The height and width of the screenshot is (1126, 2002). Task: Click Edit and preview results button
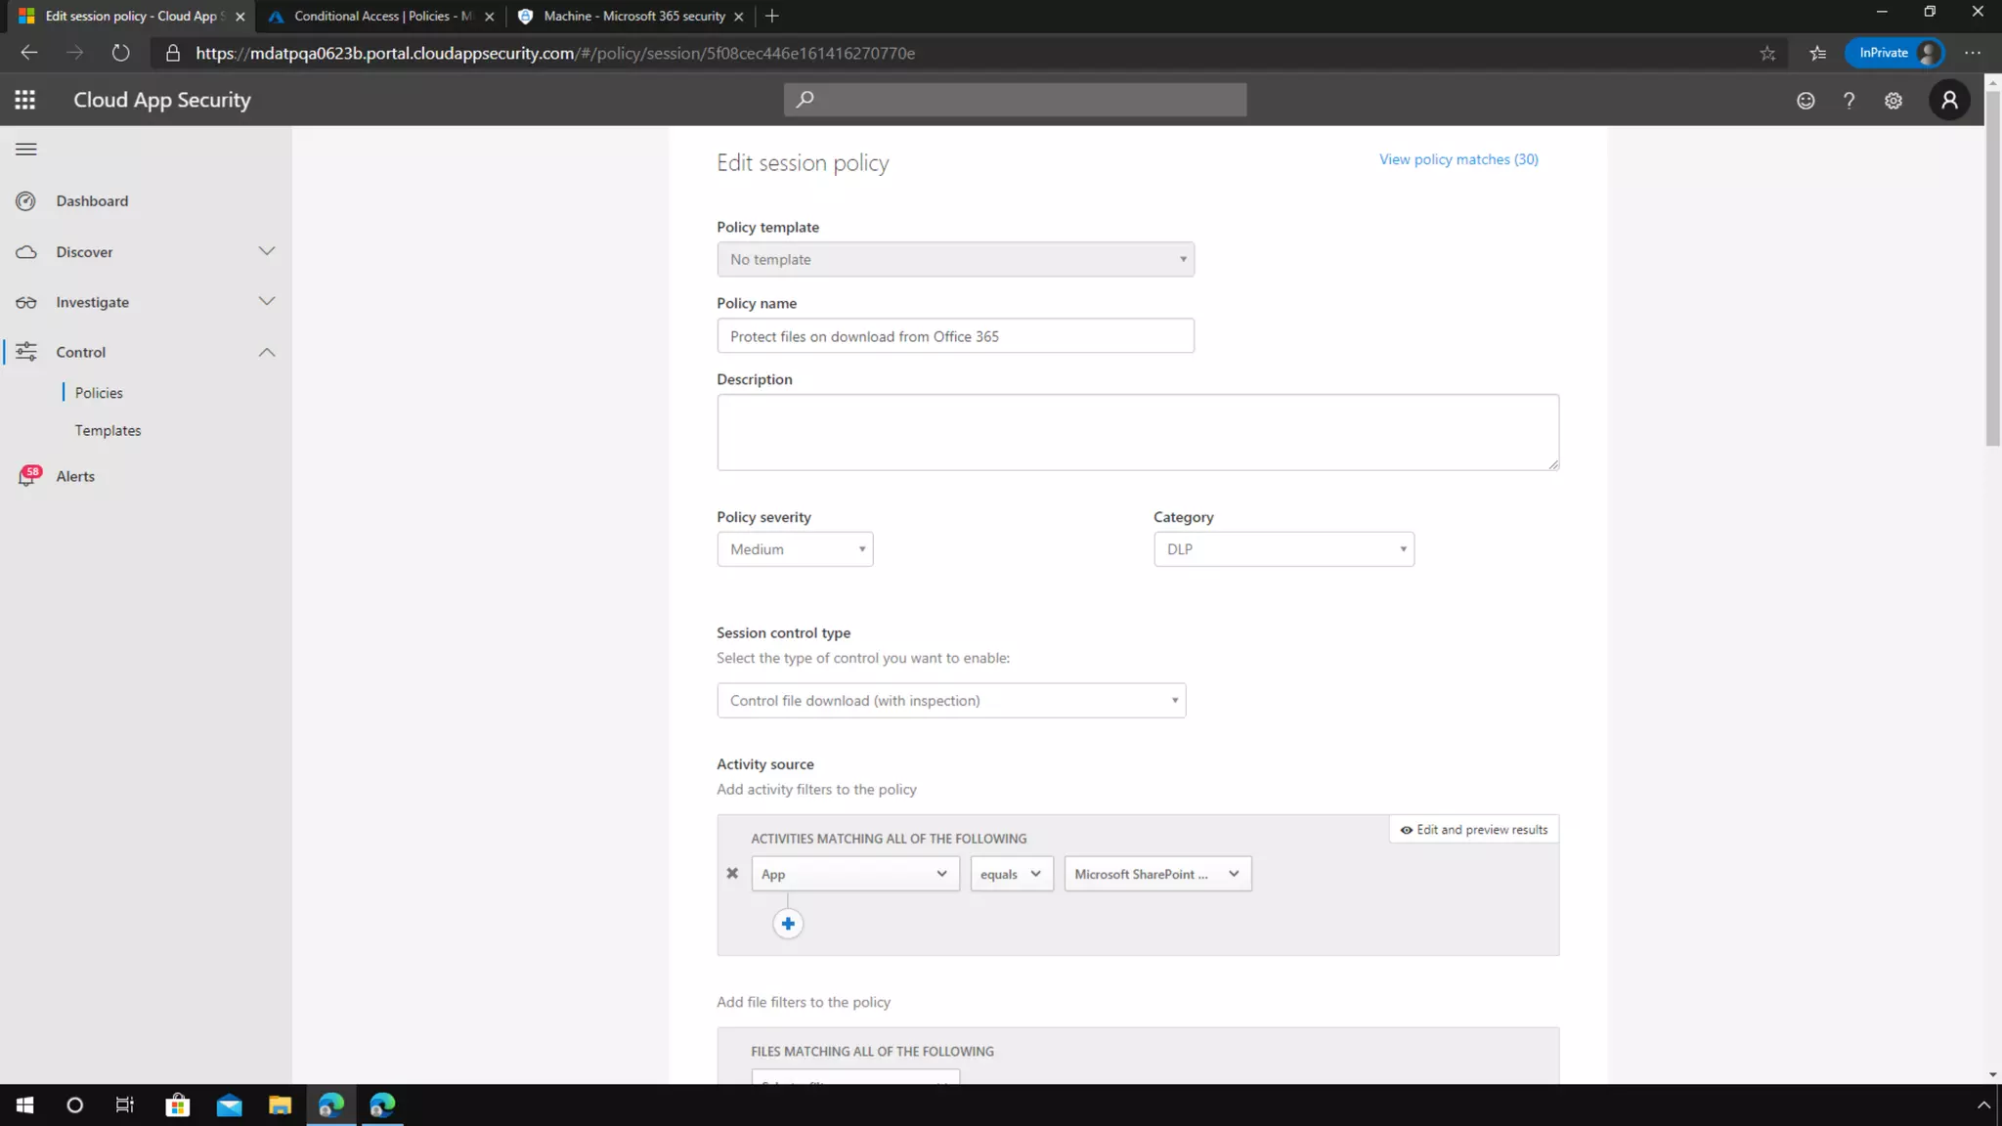(x=1474, y=830)
